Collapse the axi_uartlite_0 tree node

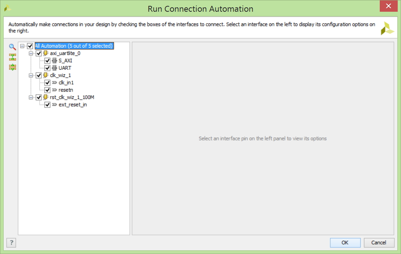coord(31,53)
